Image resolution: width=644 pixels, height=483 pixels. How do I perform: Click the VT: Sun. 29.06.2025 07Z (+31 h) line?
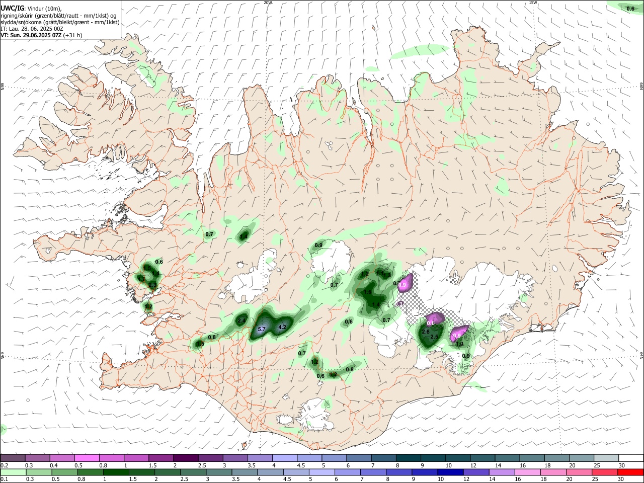pos(41,35)
